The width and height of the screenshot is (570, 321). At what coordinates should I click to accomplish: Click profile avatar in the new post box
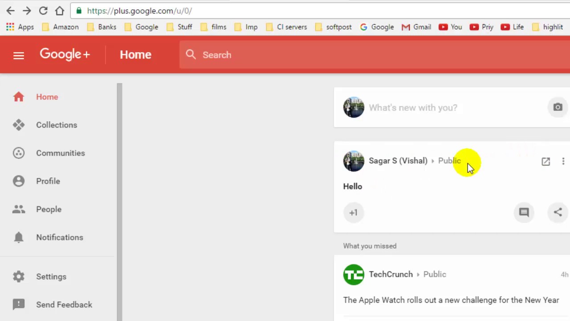[x=354, y=107]
